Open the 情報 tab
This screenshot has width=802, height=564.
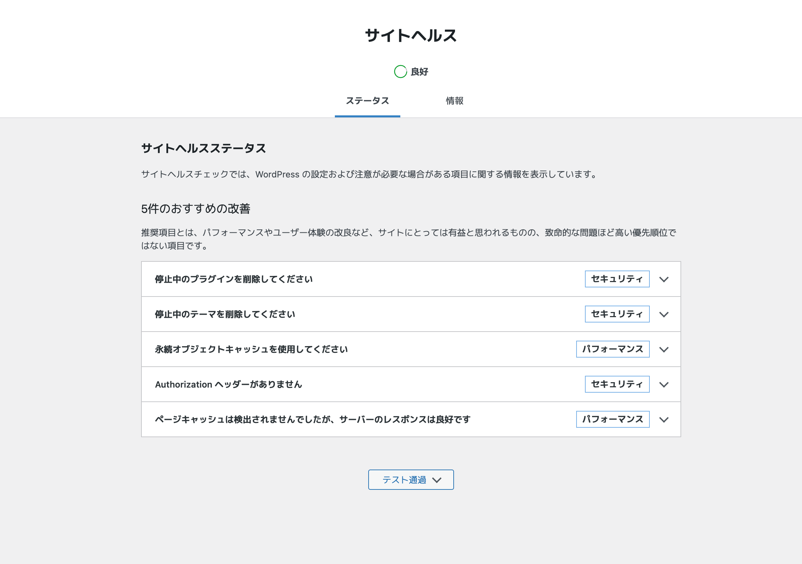(x=454, y=101)
